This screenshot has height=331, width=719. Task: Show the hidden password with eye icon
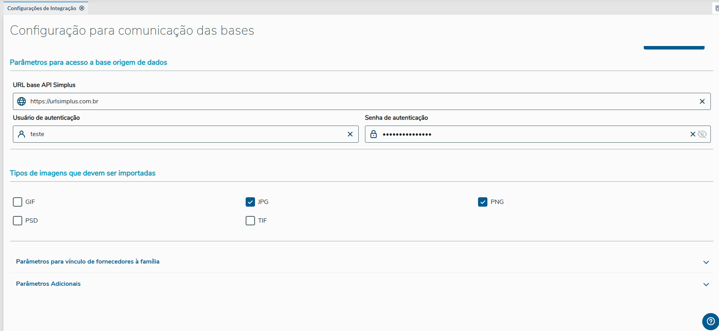(702, 134)
